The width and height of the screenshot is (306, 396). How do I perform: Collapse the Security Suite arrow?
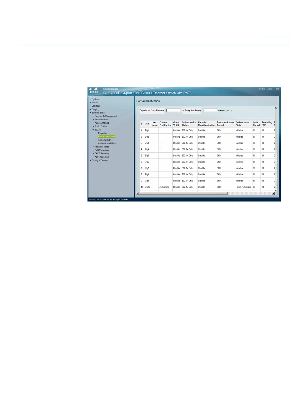point(90,113)
